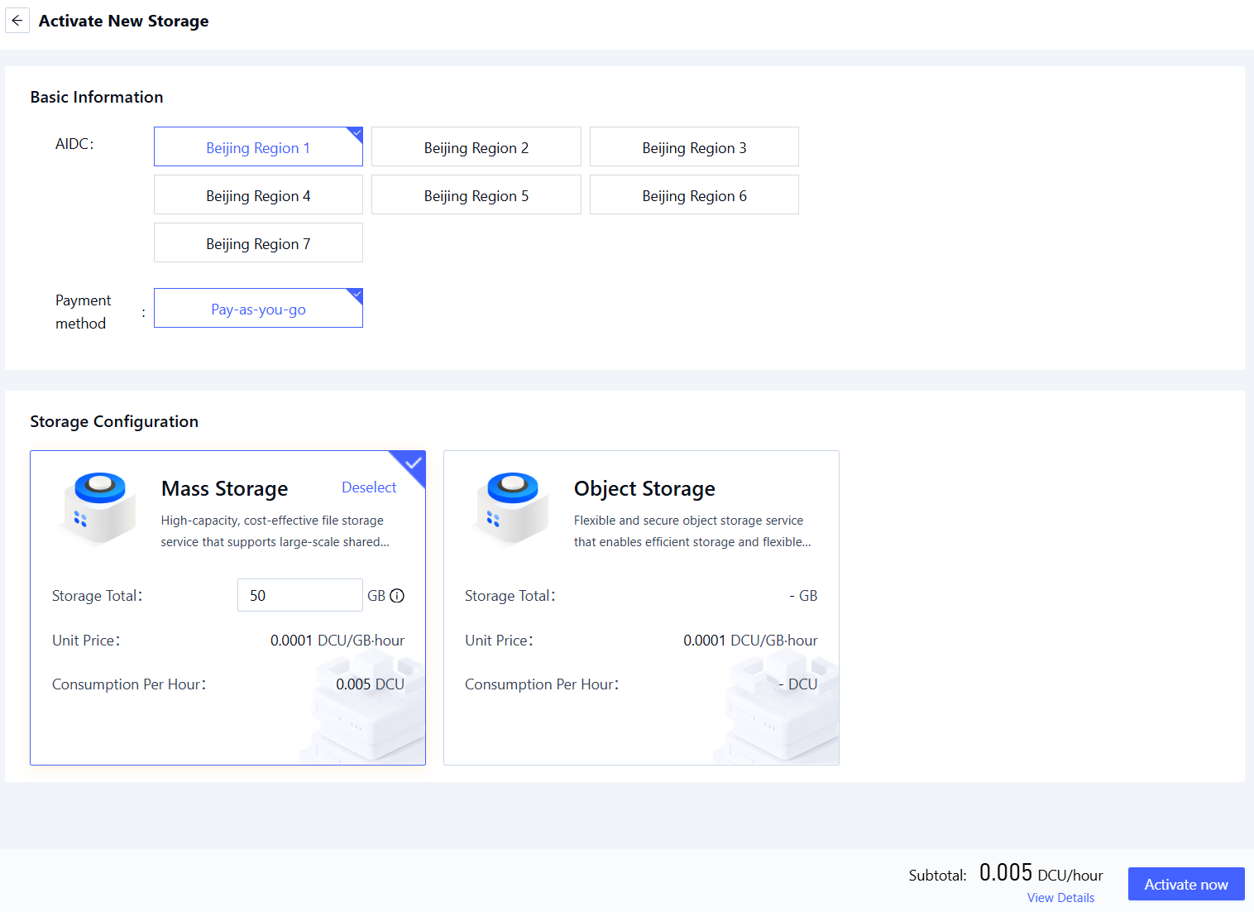1254x912 pixels.
Task: Deselect the Mass Storage option
Action: [x=369, y=487]
